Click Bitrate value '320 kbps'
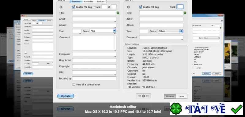 point(147,61)
